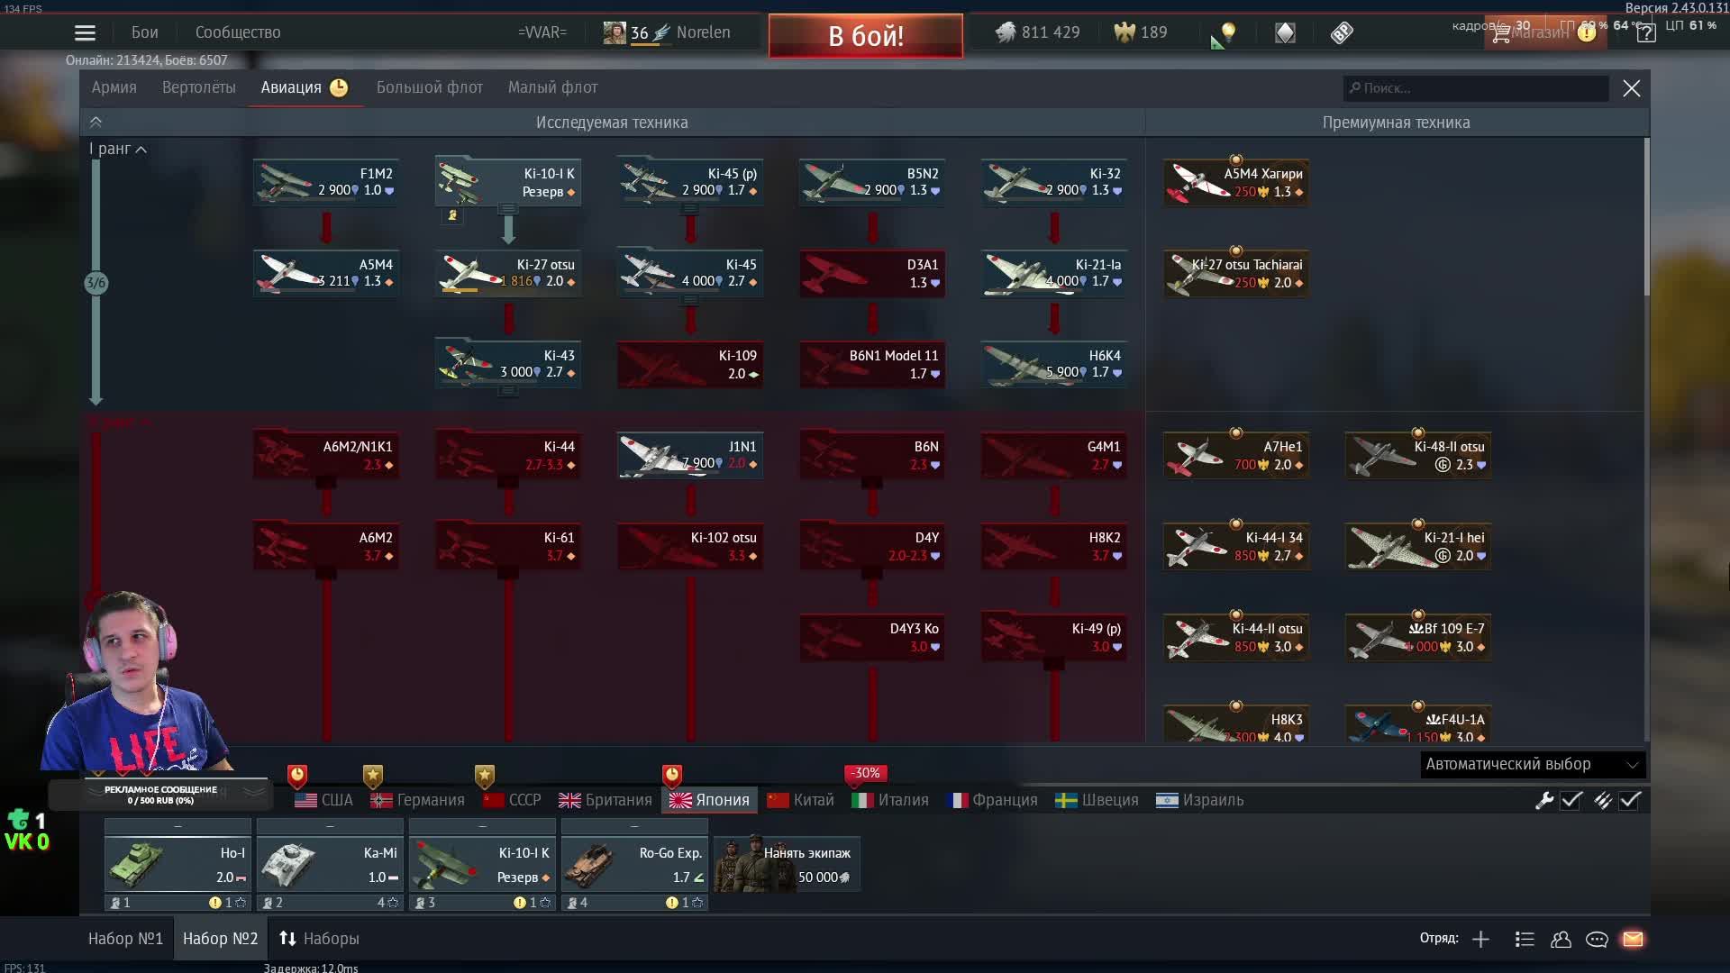Collapse research tree with double-chevron
The height and width of the screenshot is (973, 1730).
click(96, 123)
